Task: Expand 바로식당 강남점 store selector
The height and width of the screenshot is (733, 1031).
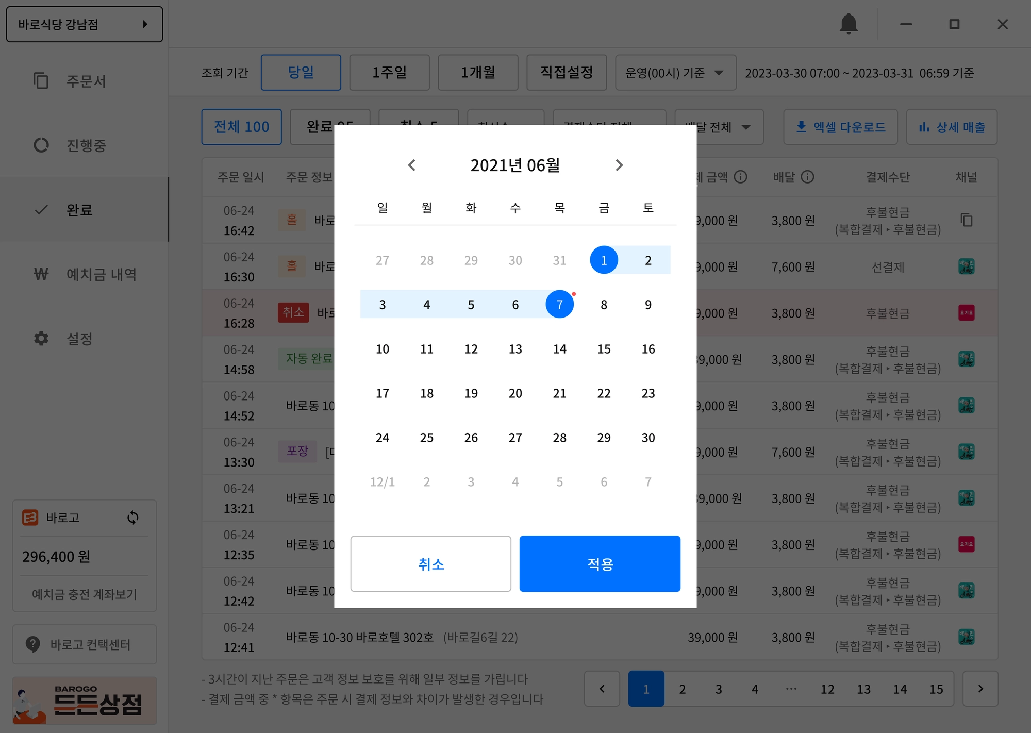Action: [x=84, y=24]
